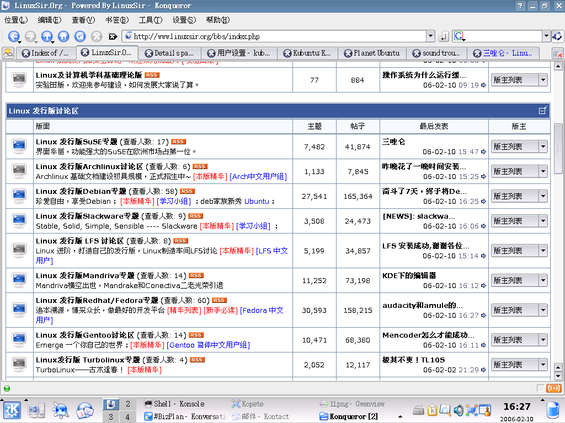Image resolution: width=565 pixels, height=423 pixels.
Task: Go back with the Back arrow button
Action: tap(14, 36)
